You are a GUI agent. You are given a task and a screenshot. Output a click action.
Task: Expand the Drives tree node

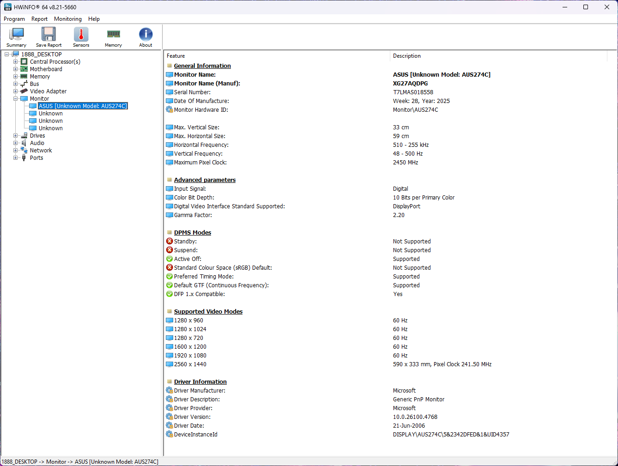click(x=16, y=135)
